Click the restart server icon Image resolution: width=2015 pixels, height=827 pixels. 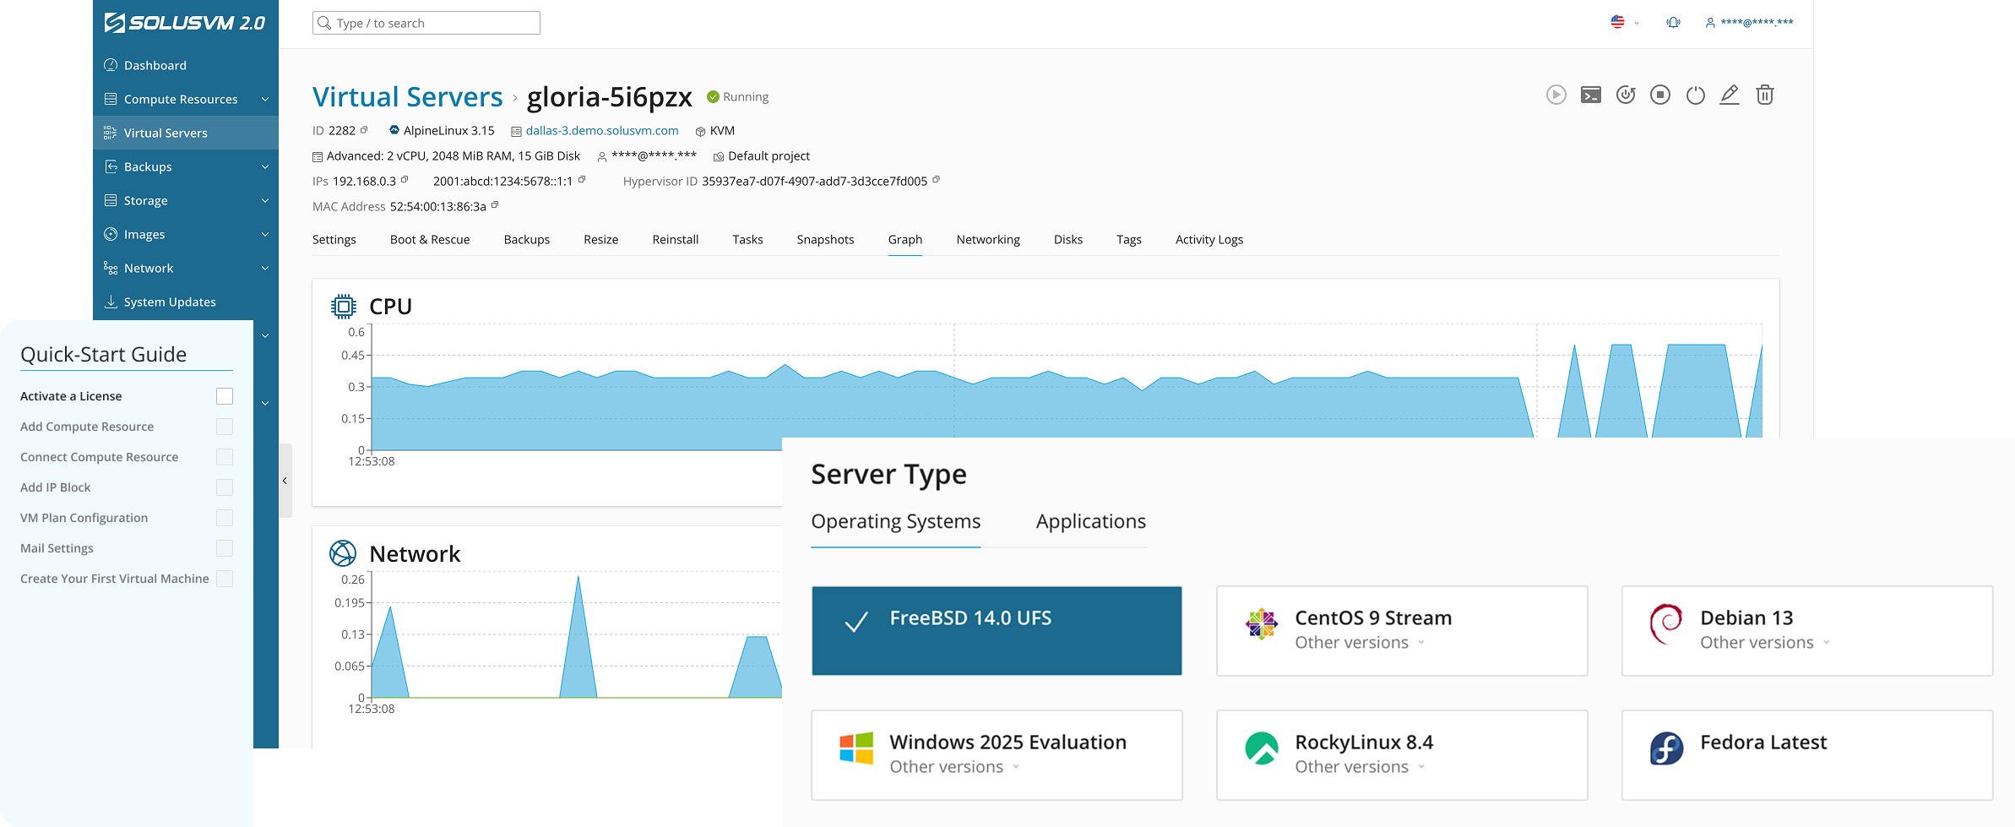1626,95
